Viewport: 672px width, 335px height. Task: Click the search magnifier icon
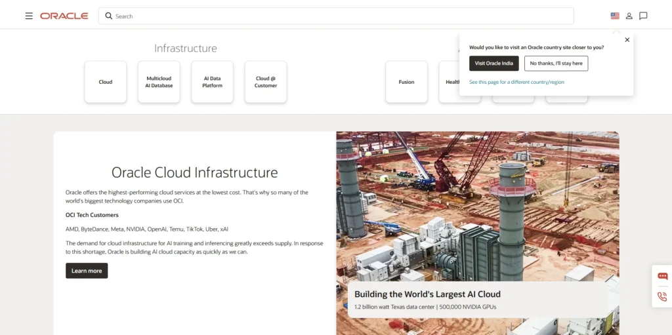[x=108, y=16]
